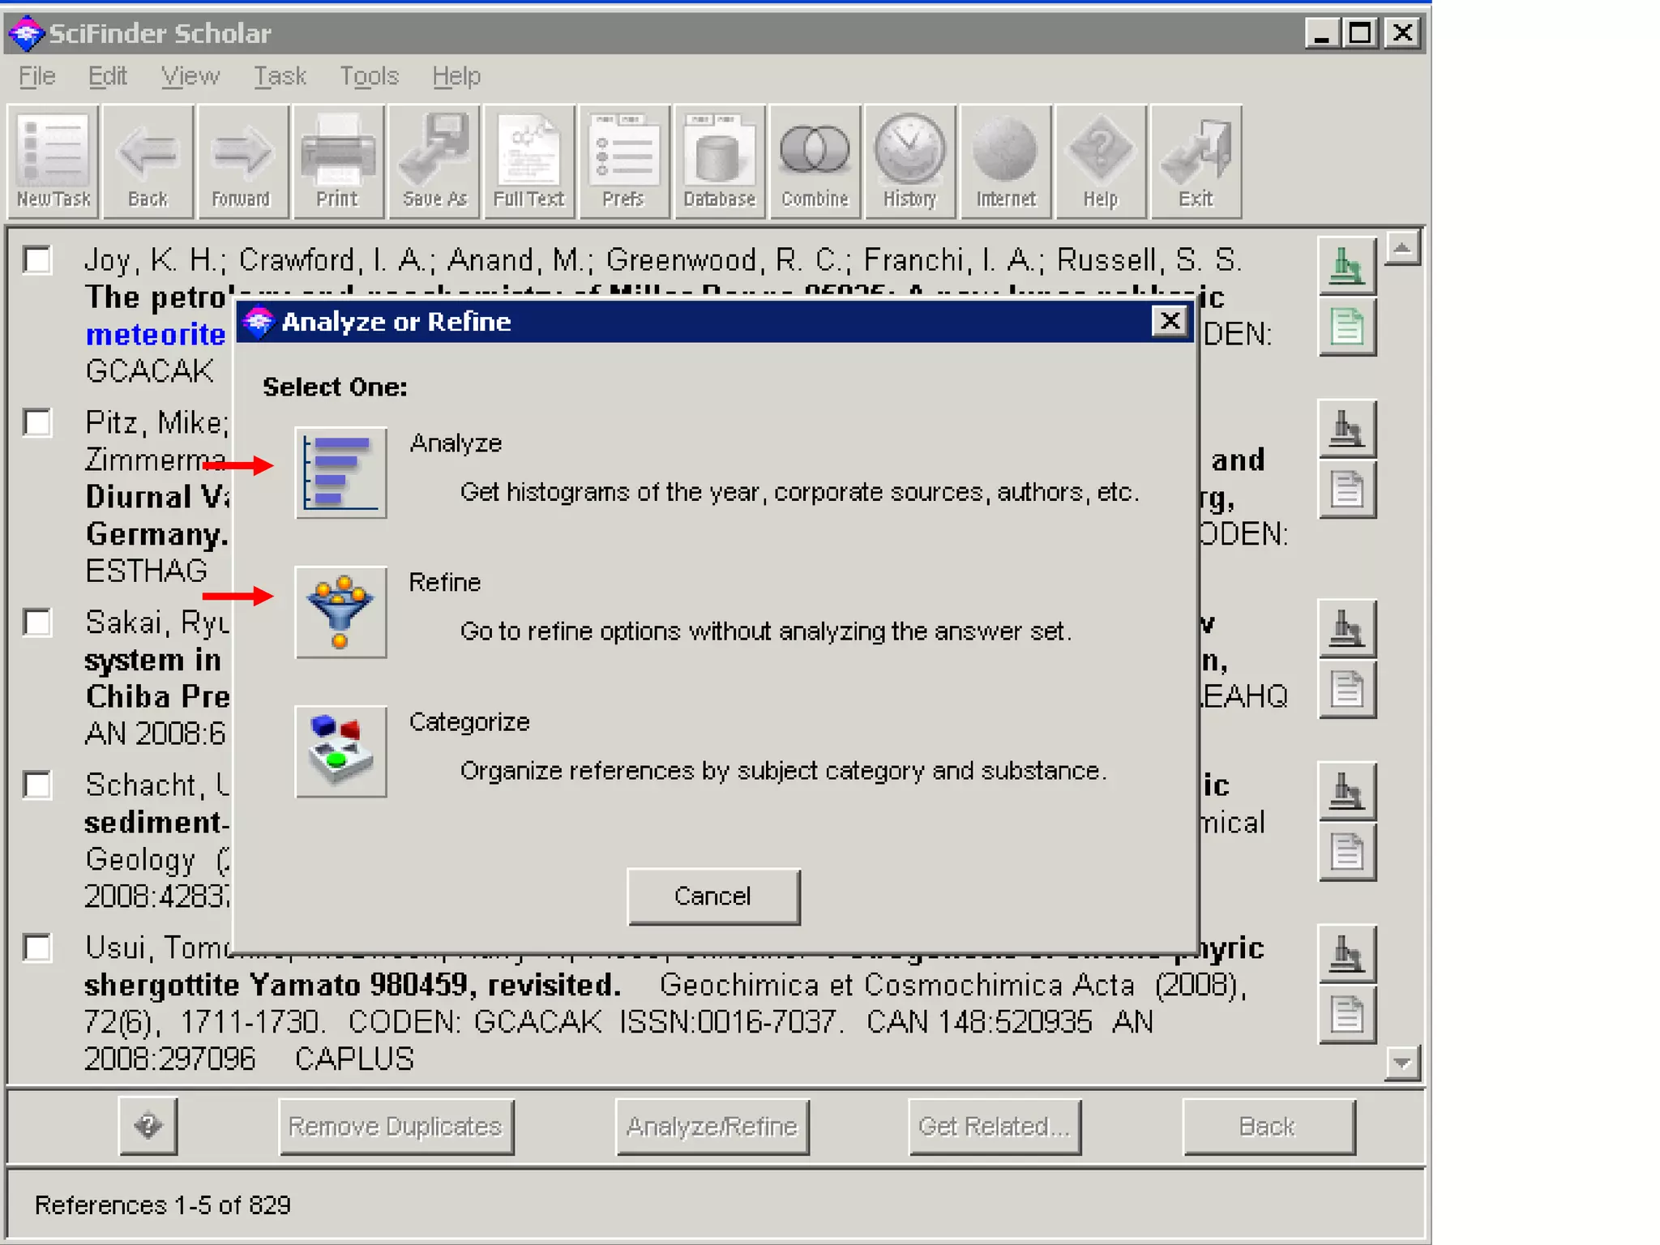Check the Joy, K. H. reference checkbox
The height and width of the screenshot is (1245, 1660).
point(37,260)
